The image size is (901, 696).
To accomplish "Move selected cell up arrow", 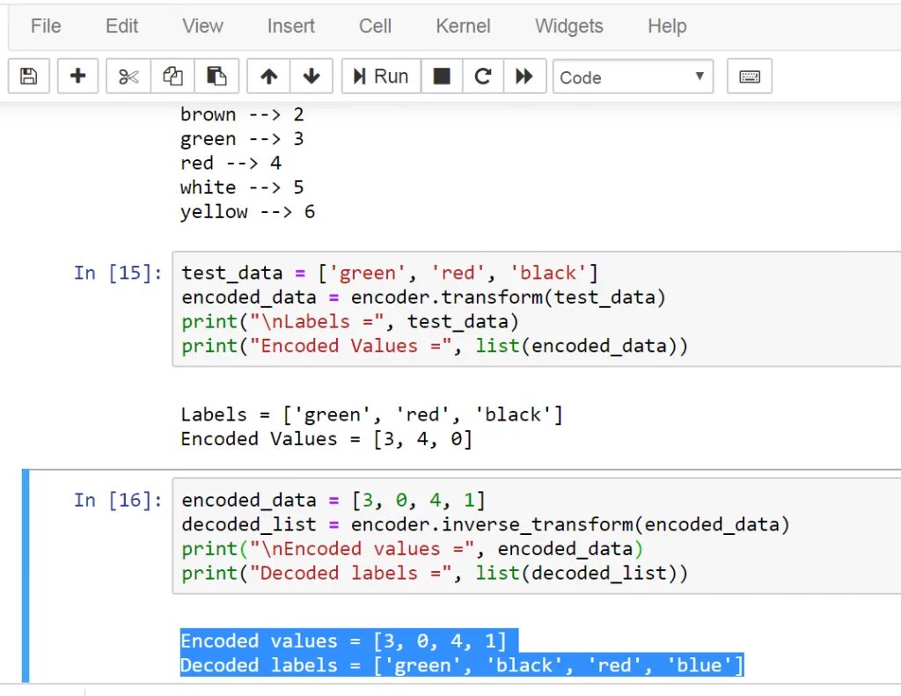I will pos(268,76).
